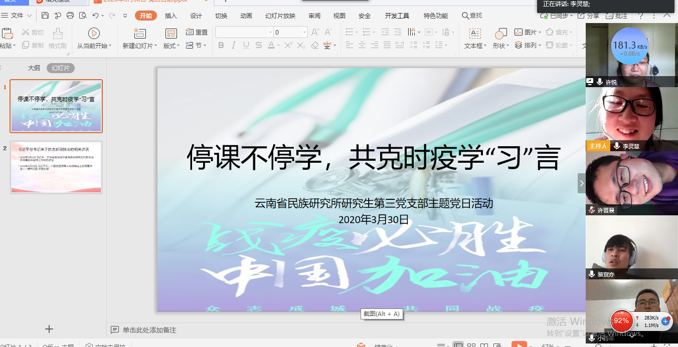Click the Save icon in quick access toolbar
678x347 pixels.
[x=45, y=16]
